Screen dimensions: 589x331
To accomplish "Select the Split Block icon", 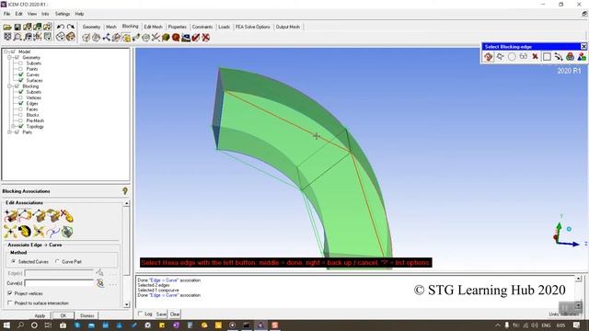I will coord(96,38).
